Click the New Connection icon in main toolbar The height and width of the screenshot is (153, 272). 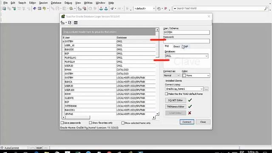click(x=79, y=8)
